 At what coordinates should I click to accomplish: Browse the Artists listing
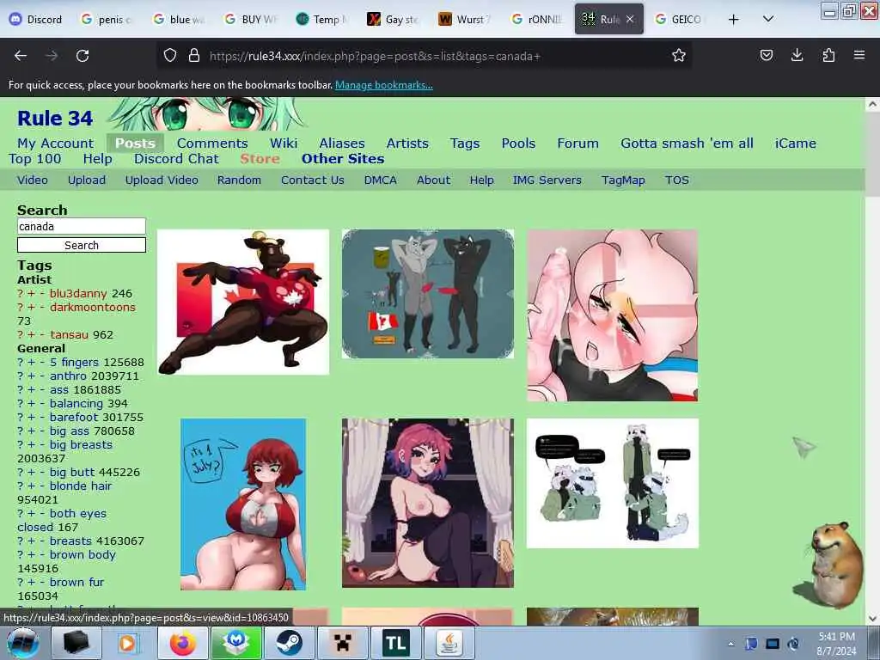click(x=407, y=144)
